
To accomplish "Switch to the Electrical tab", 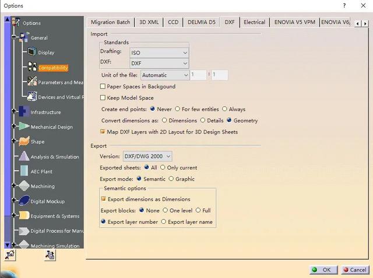I will tap(254, 22).
